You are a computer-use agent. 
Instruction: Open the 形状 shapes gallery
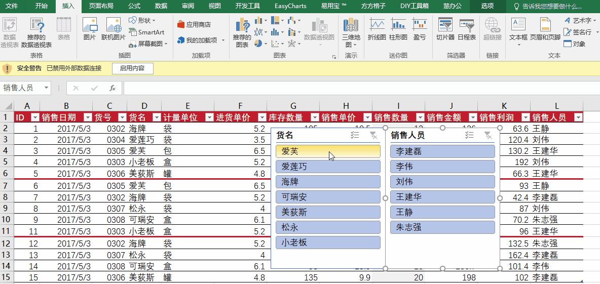pyautogui.click(x=142, y=20)
